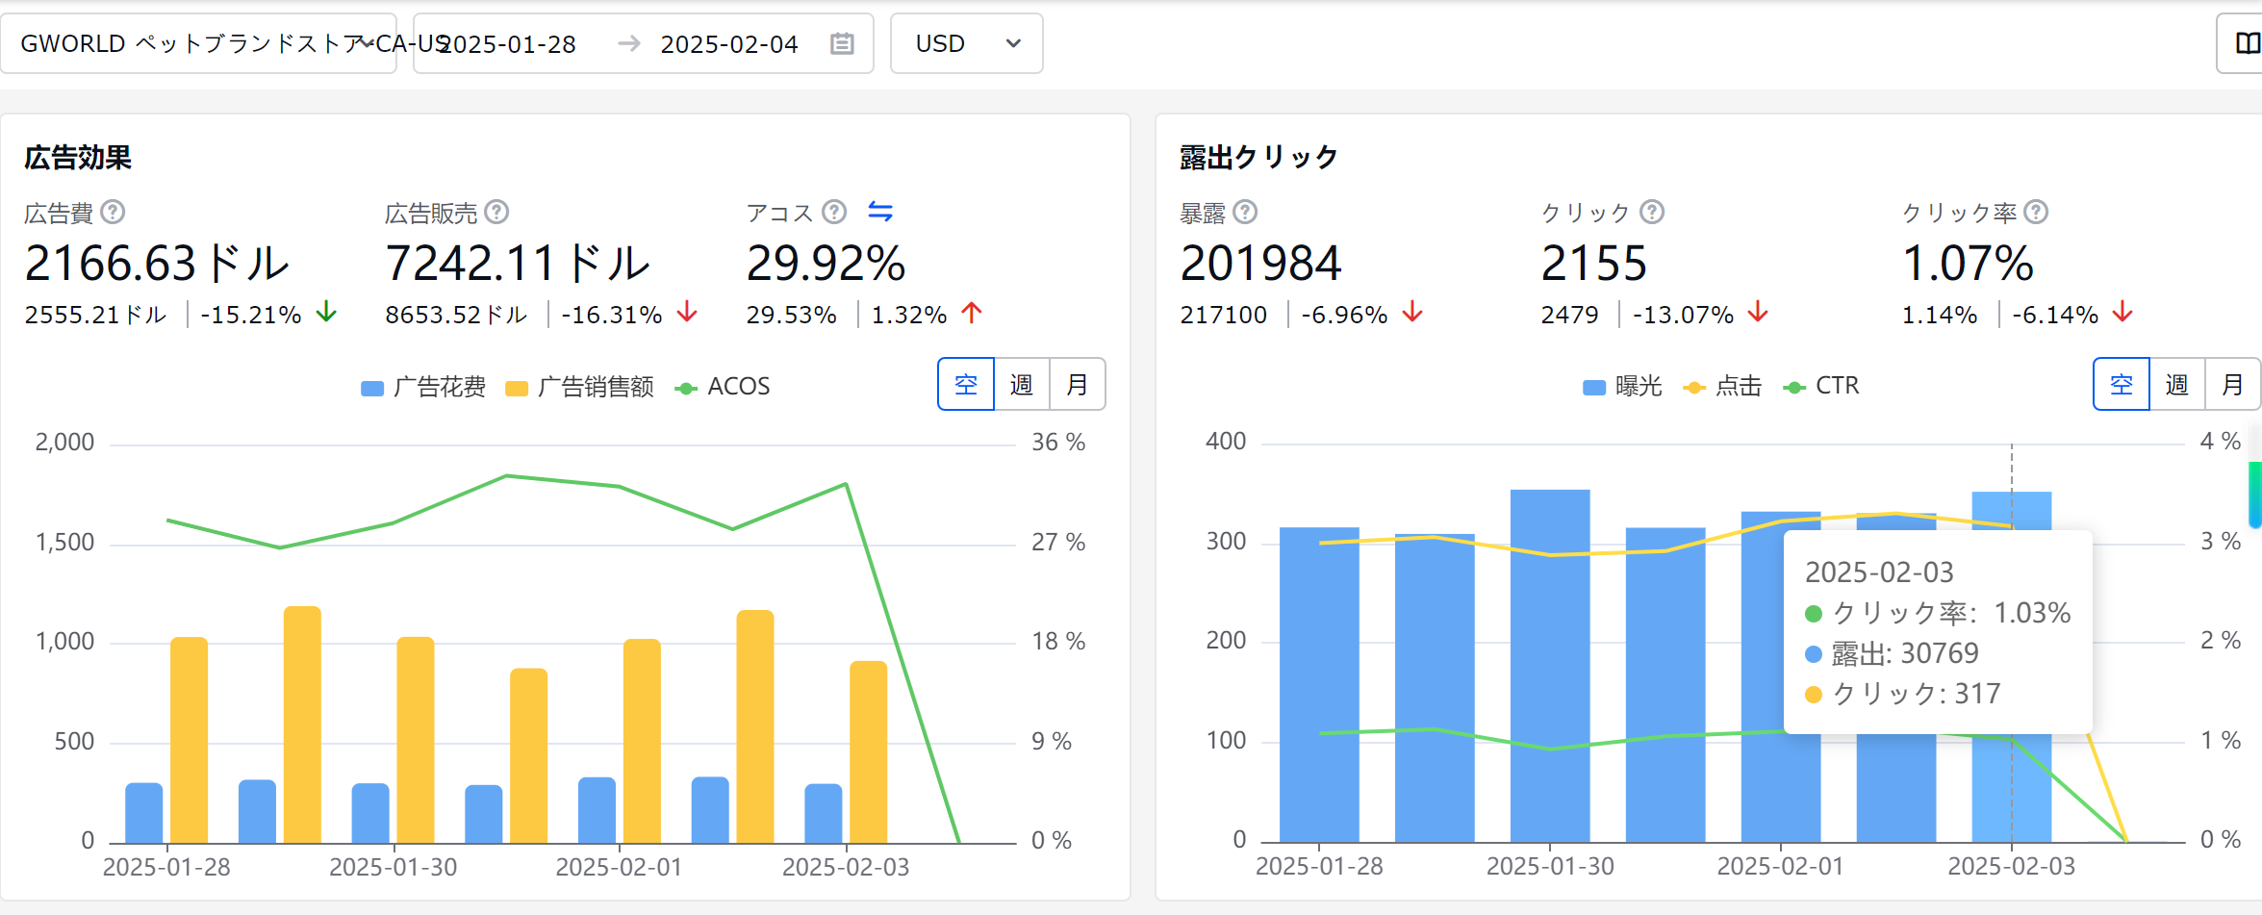This screenshot has width=2262, height=915.
Task: Toggle the 曝光 legend series
Action: pyautogui.click(x=1622, y=386)
